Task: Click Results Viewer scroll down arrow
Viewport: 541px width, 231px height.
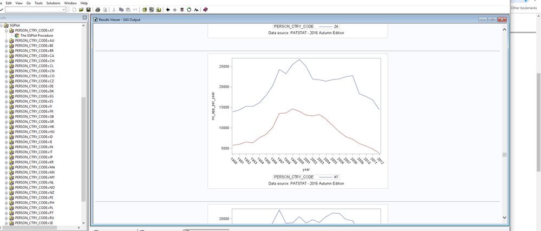Action: (505, 217)
